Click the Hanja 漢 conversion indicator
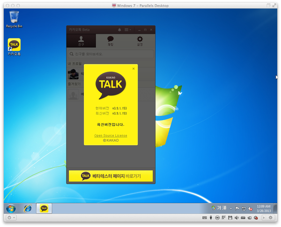This screenshot has width=281, height=227. 224,208
